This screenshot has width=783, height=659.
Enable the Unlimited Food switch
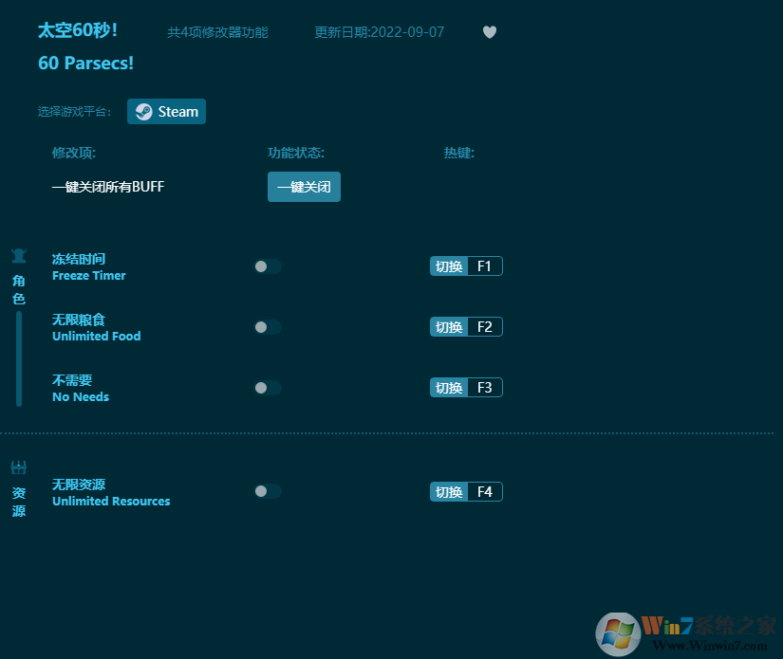coord(268,327)
